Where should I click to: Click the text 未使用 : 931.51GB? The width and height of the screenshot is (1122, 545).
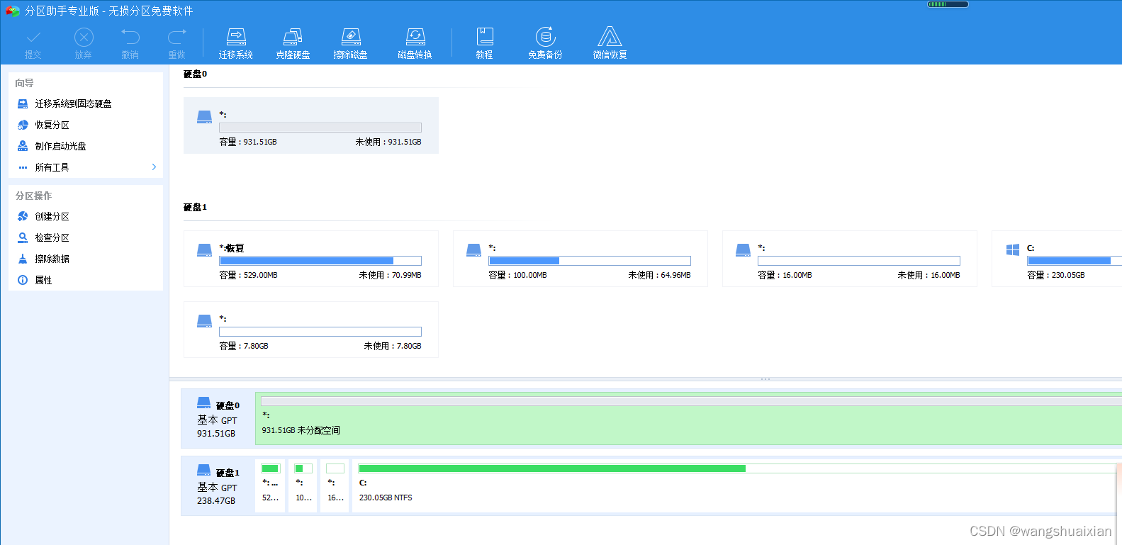tap(388, 142)
